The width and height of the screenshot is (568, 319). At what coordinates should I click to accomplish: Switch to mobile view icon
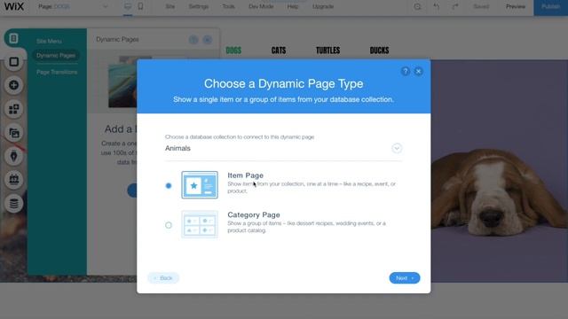point(140,6)
